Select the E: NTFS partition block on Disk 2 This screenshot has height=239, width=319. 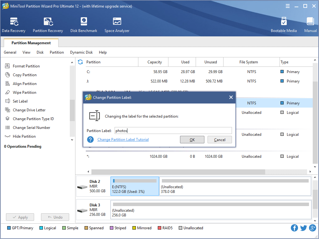[135, 186]
